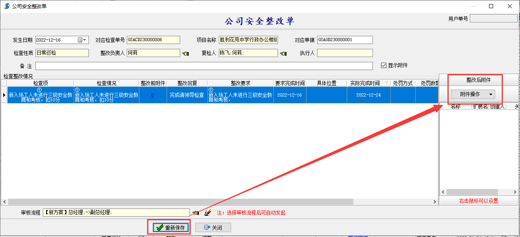Screen dimensions: 520x237
Task: Open calendar picker for 发生日期
Action: coord(80,40)
